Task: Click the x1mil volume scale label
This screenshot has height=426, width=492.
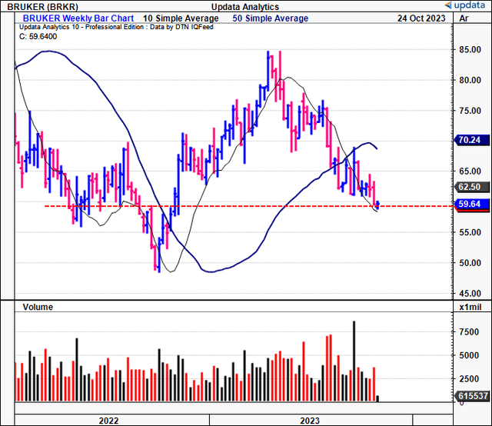Action: tap(470, 307)
